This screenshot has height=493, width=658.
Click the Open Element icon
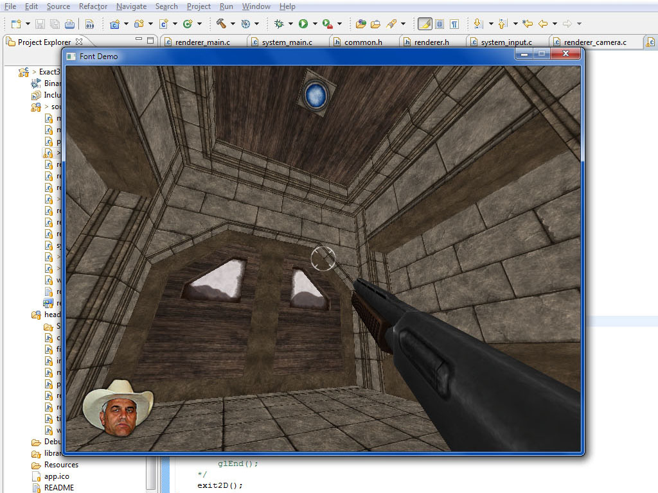pos(360,24)
